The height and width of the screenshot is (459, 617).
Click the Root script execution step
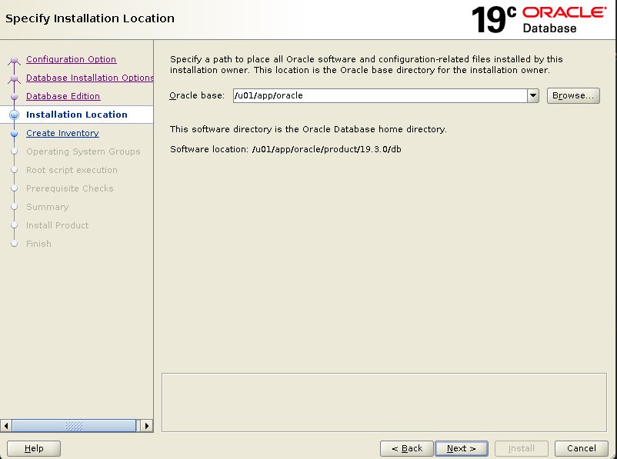pyautogui.click(x=72, y=170)
